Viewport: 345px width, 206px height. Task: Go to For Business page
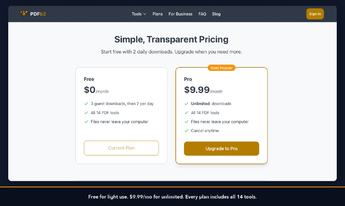(180, 14)
